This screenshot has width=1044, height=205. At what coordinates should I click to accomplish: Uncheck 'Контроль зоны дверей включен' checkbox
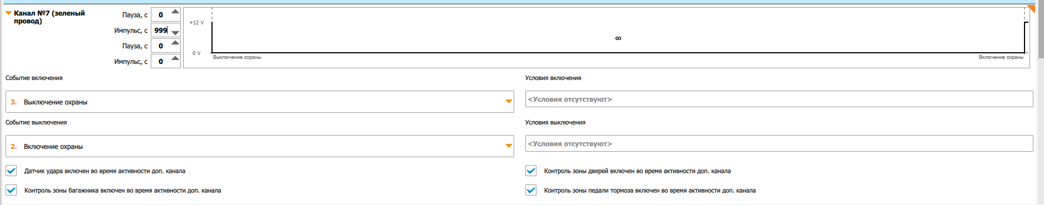(x=531, y=171)
